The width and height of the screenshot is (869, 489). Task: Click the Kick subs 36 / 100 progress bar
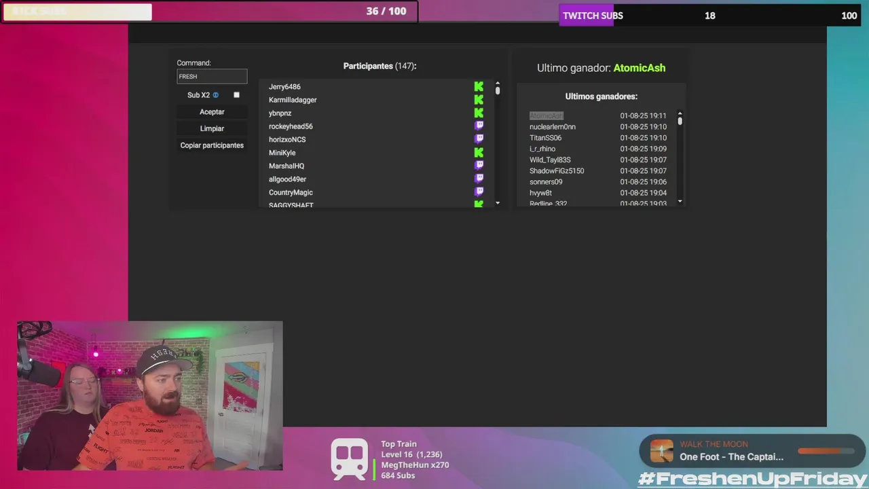[x=209, y=12]
